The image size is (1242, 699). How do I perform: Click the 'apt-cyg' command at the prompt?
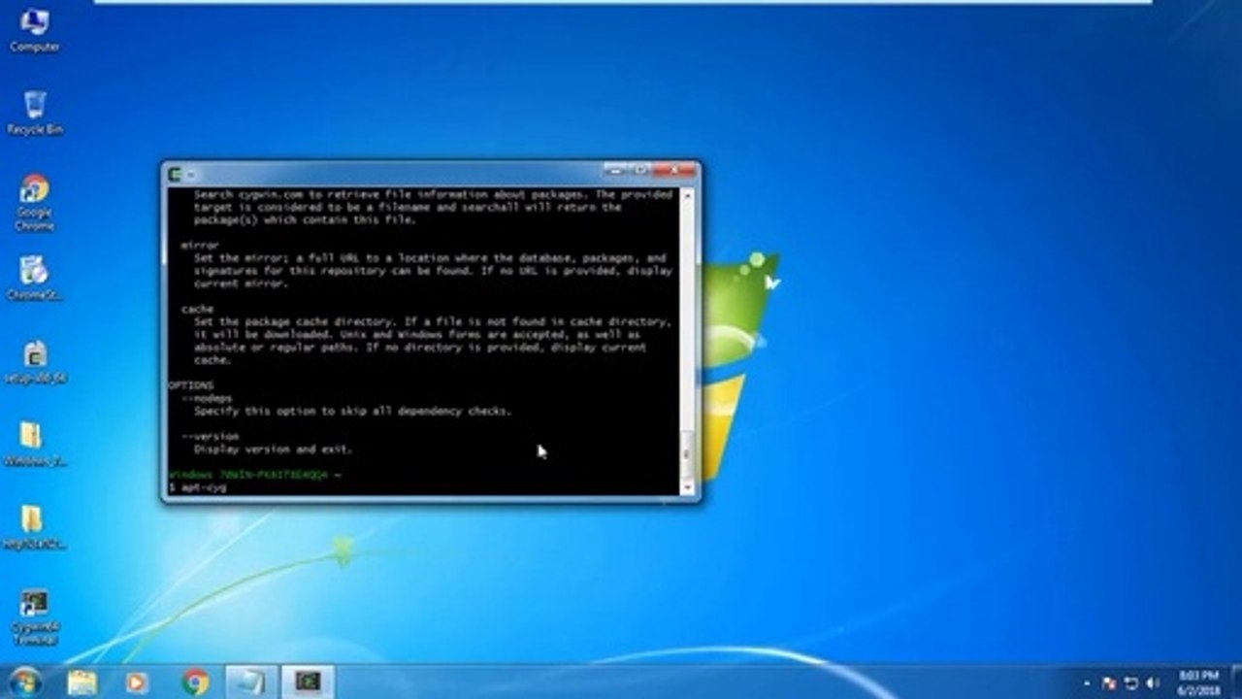click(204, 487)
